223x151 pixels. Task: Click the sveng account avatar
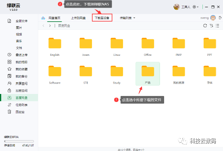(x=213, y=18)
